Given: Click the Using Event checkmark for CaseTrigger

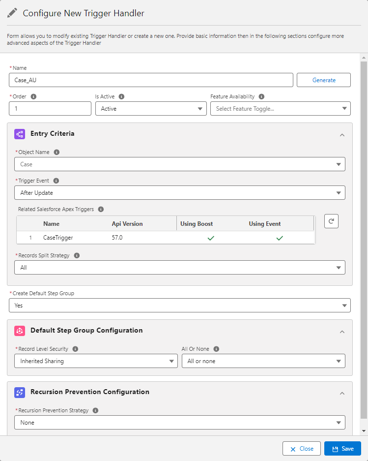Looking at the screenshot, I should (280, 238).
